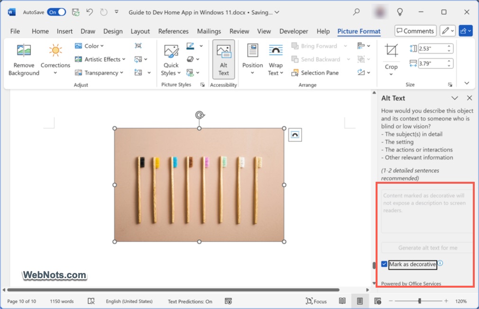This screenshot has width=479, height=309.
Task: Click the layout options icon beside image
Action: (295, 135)
